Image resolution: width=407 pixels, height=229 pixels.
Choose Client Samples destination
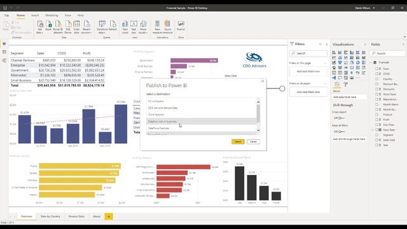pos(202,114)
